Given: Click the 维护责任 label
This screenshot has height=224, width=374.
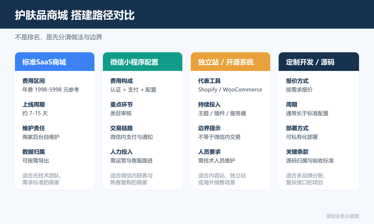Looking at the screenshot, I should tap(34, 128).
